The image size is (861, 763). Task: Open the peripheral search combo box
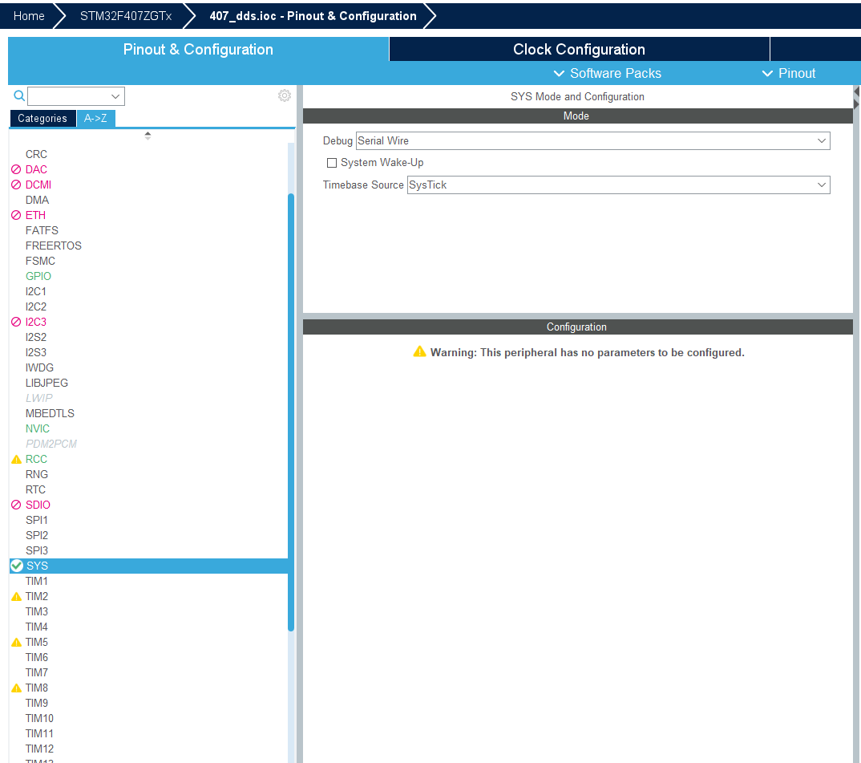[x=76, y=96]
